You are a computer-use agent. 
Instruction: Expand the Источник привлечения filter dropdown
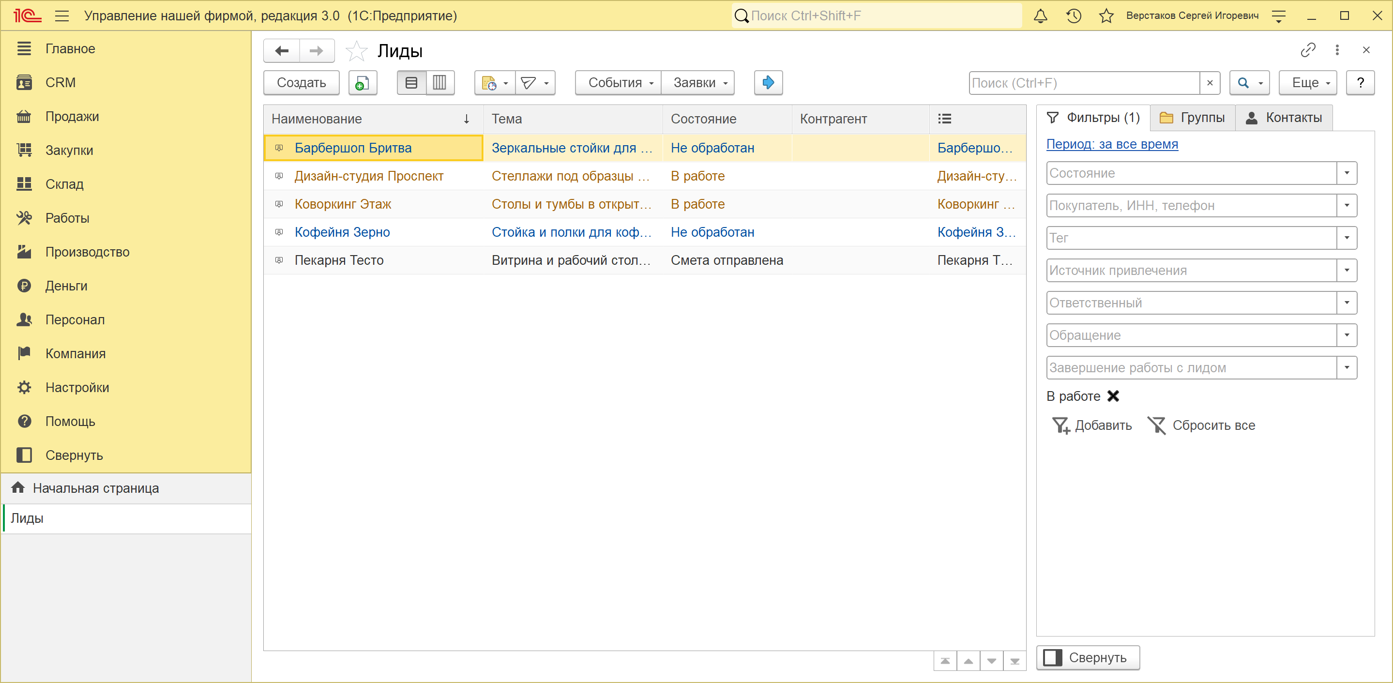pyautogui.click(x=1347, y=271)
